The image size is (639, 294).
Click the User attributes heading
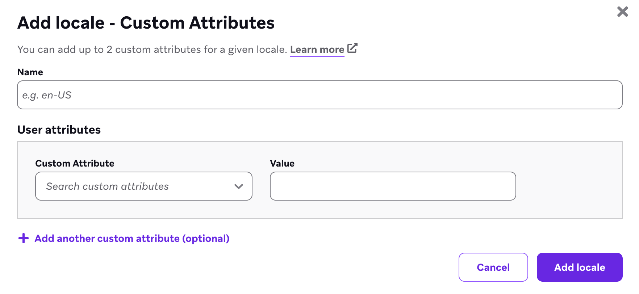tap(59, 130)
